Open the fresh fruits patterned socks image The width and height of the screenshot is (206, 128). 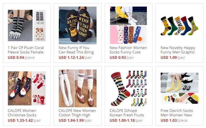[x=129, y=88]
